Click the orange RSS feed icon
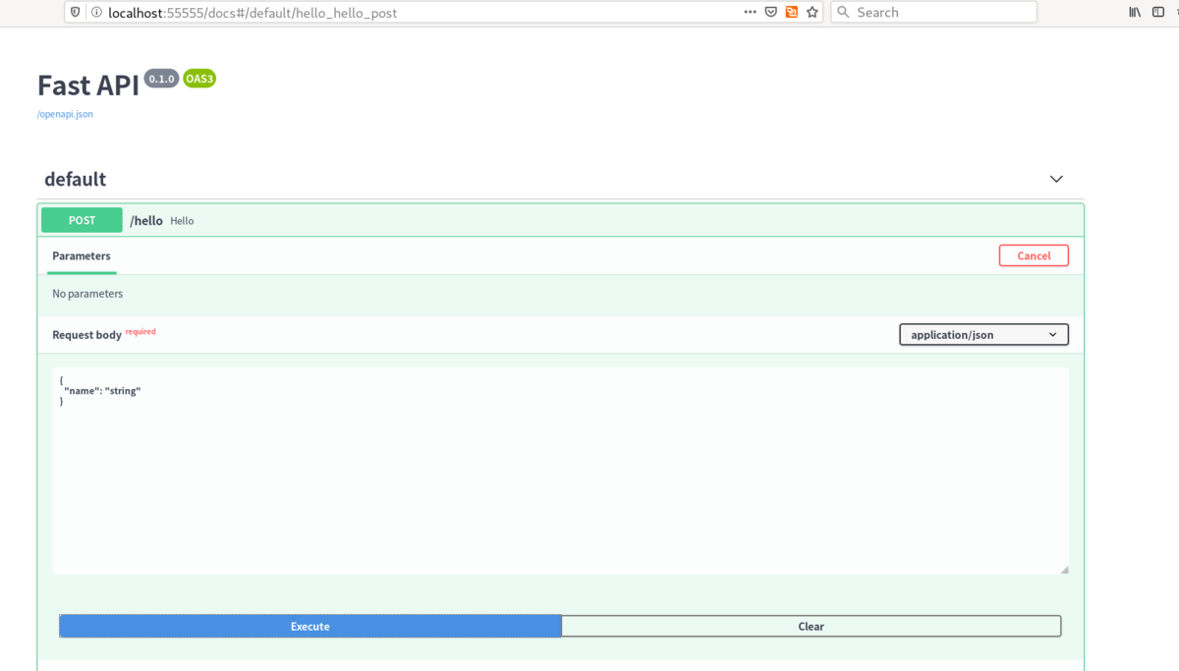 pyautogui.click(x=792, y=12)
